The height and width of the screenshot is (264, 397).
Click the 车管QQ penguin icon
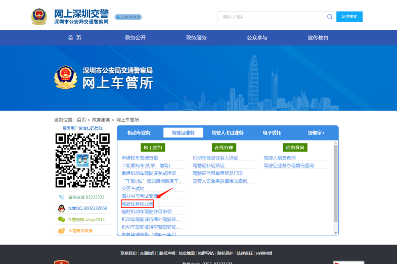click(61, 208)
